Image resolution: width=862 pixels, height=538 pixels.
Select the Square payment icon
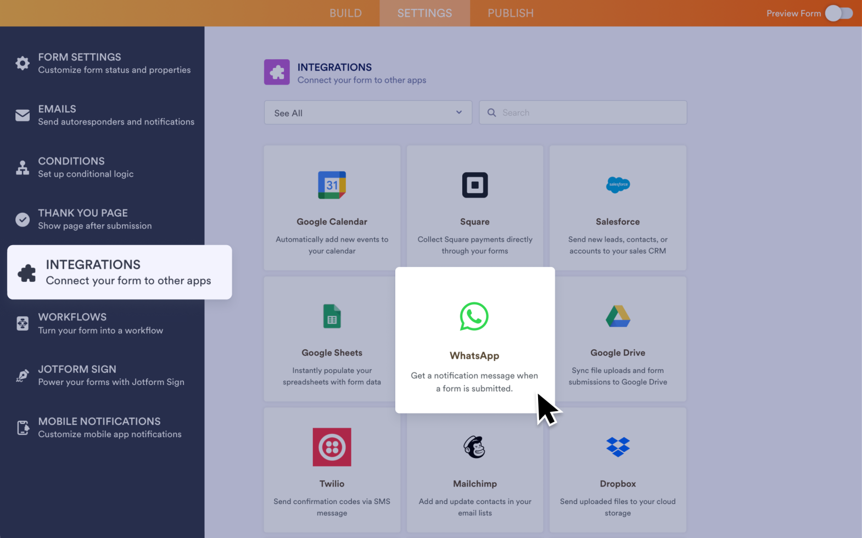(x=474, y=185)
